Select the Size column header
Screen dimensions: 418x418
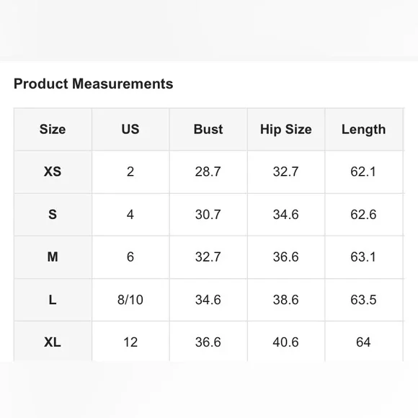point(53,129)
